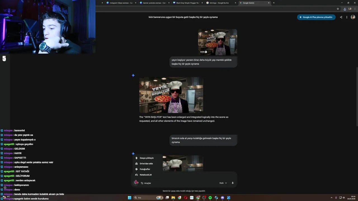Open the Windows Start menu
This screenshot has width=358, height=201.
coord(129,198)
